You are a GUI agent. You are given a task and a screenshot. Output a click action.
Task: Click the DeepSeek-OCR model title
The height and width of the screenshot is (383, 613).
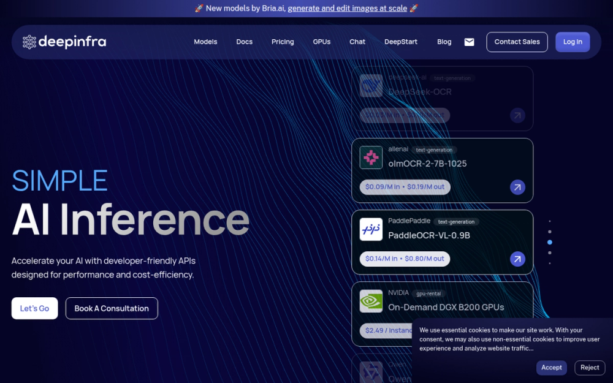pos(420,92)
